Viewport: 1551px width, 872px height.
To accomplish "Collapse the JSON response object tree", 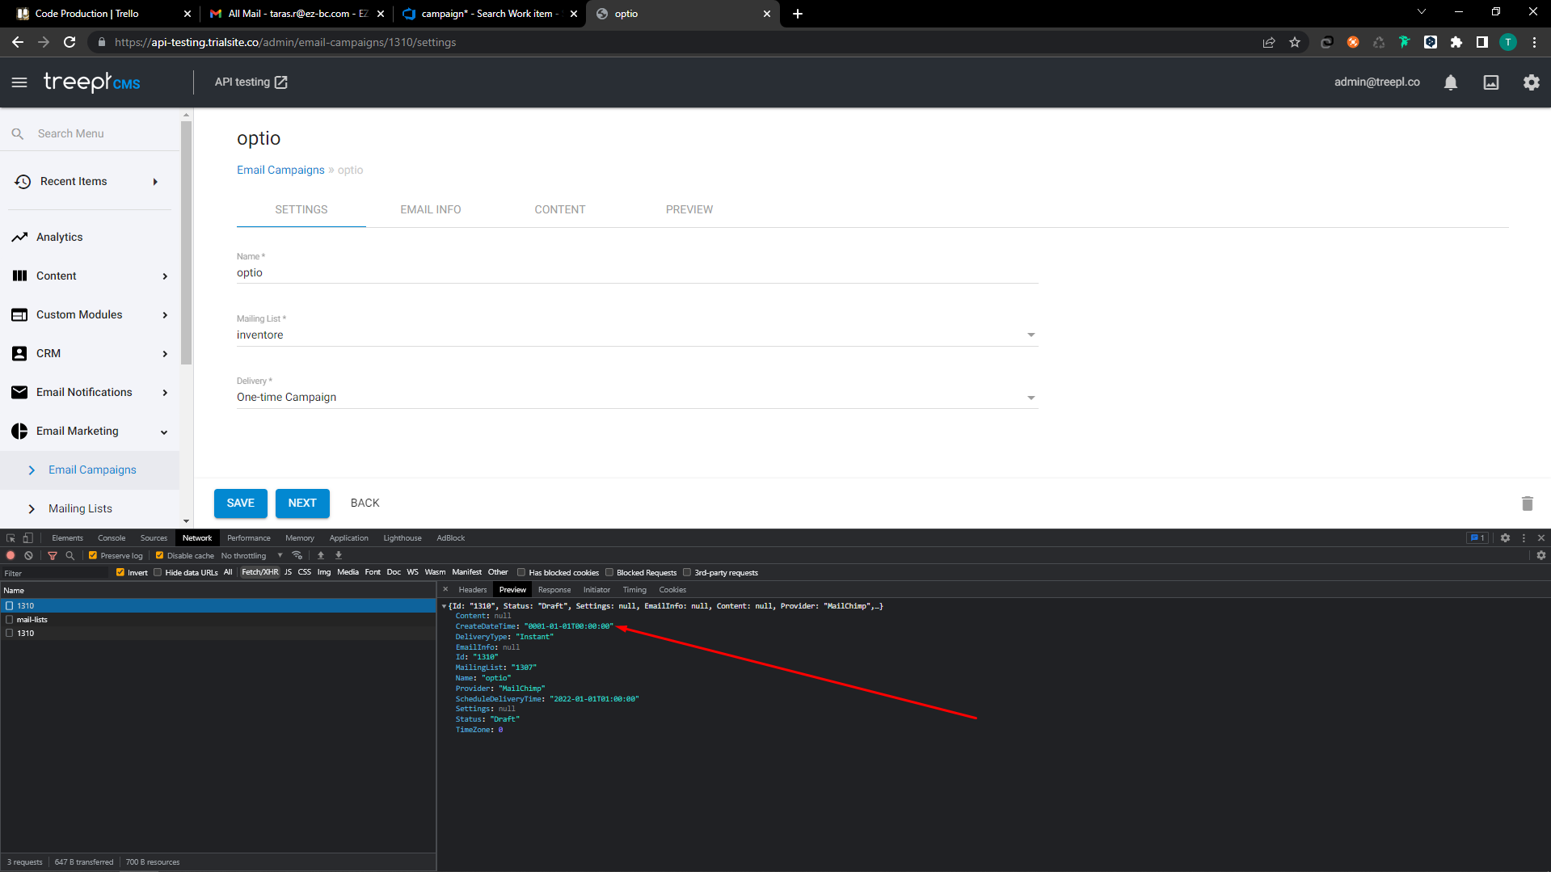I will 444,606.
